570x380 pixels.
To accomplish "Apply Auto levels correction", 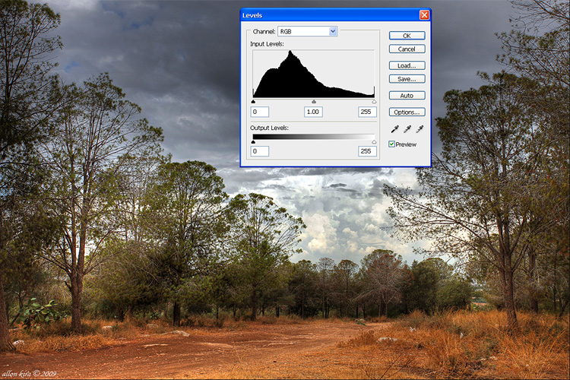I will coord(407,96).
